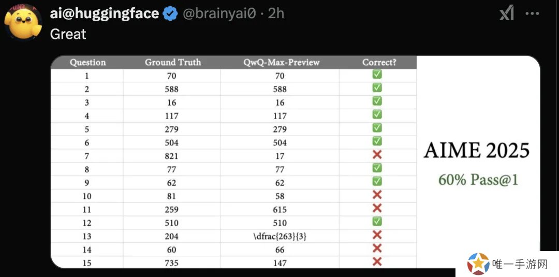The width and height of the screenshot is (559, 277).
Task: Click the 60% Pass@1 label
Action: 478,180
